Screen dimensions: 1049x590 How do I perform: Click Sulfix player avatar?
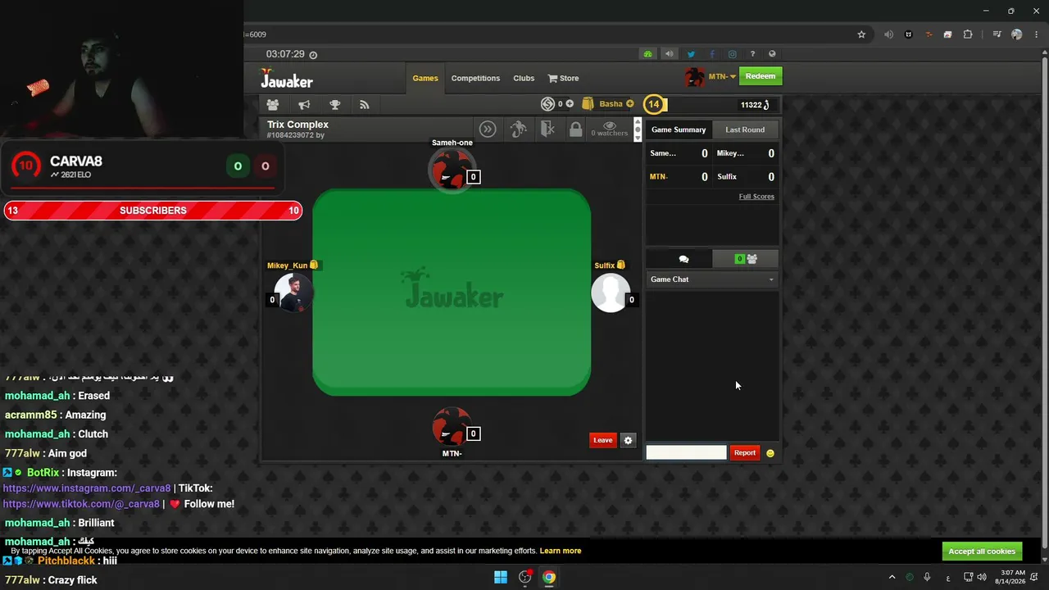(x=611, y=293)
